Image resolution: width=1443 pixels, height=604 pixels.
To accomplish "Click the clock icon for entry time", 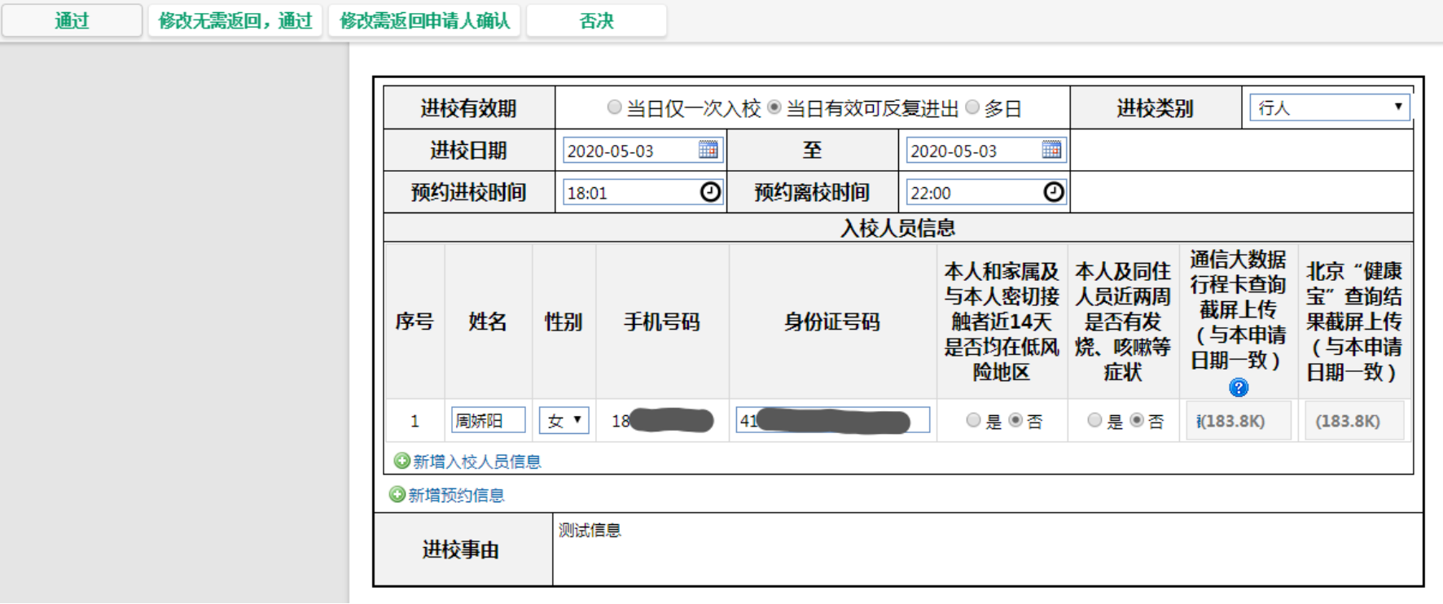I will (x=710, y=192).
